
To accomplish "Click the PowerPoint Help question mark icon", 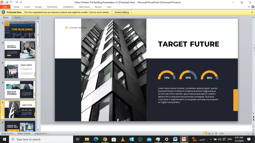I will coord(253,7).
